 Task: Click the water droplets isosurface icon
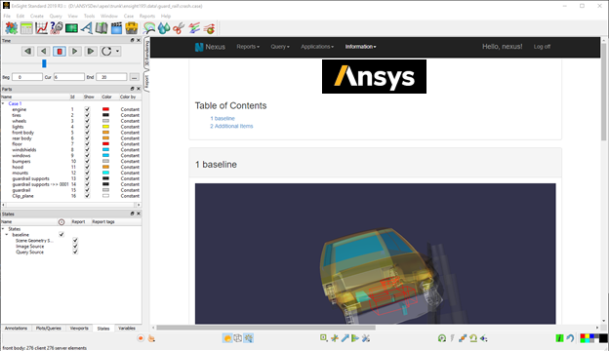(164, 28)
